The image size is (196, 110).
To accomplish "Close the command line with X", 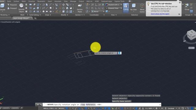I will (38, 105).
